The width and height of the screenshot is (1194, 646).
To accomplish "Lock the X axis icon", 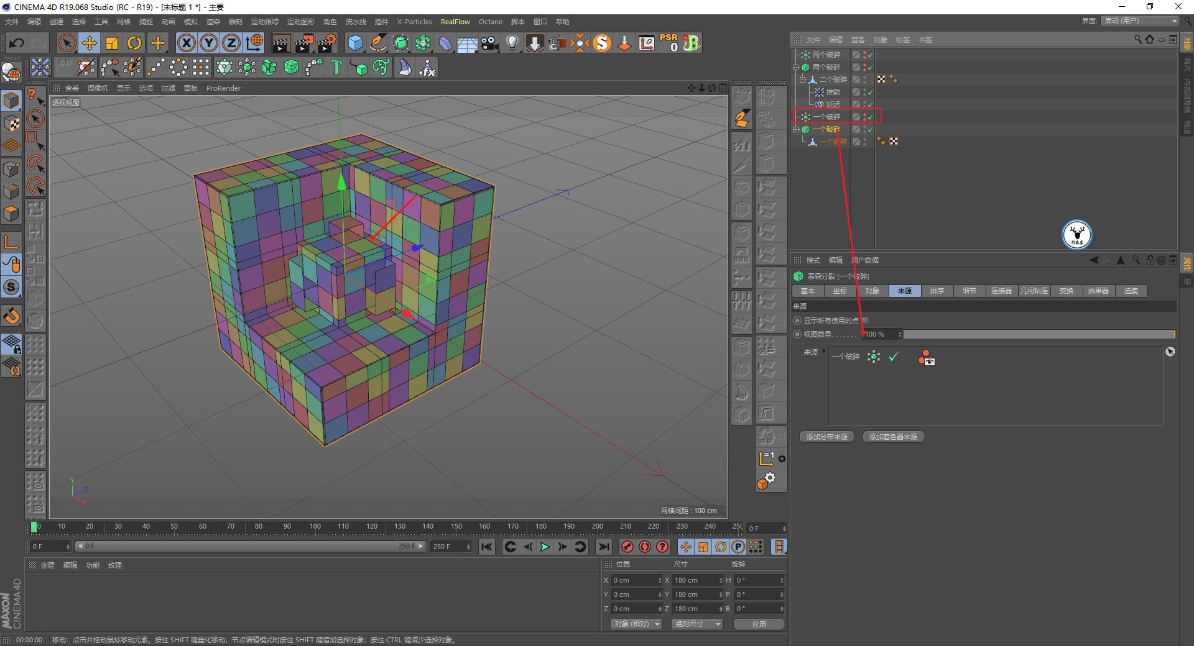I will [186, 43].
